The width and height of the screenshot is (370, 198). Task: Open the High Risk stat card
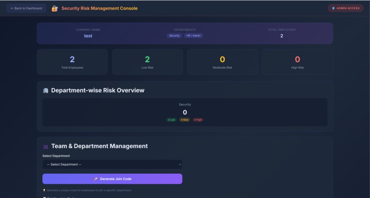pos(297,62)
